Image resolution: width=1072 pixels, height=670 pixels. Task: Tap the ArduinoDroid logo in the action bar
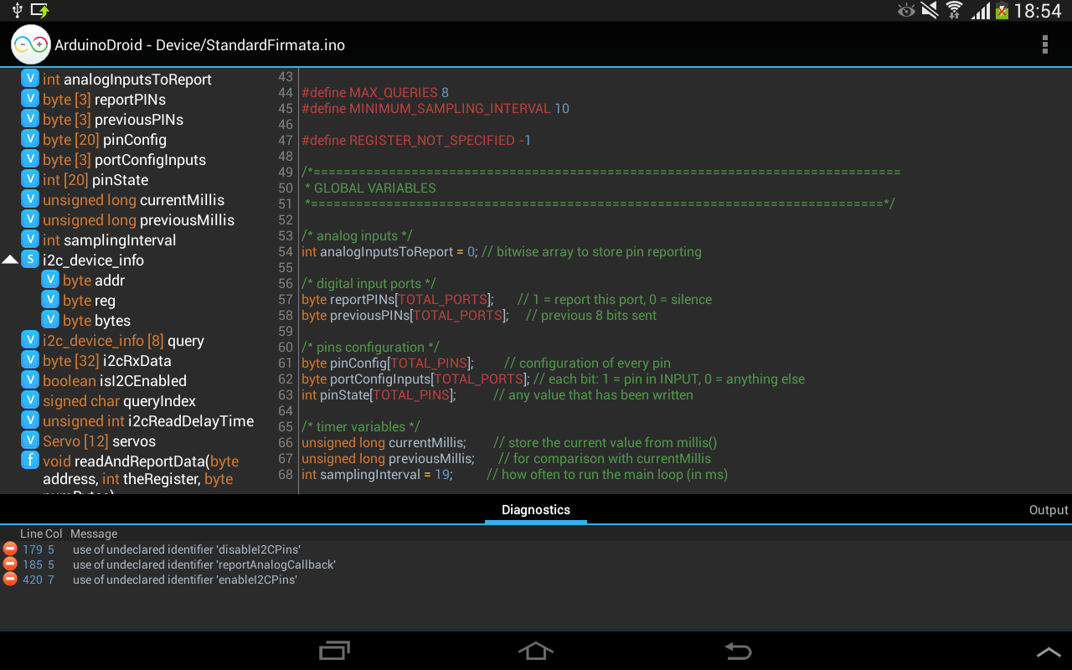pyautogui.click(x=30, y=44)
